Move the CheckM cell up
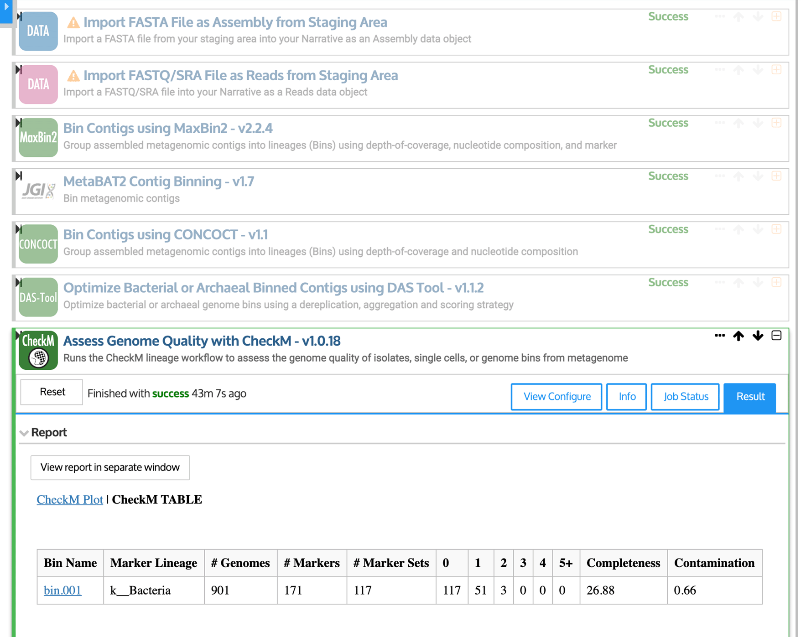Screen dimensions: 801x637 [739, 336]
